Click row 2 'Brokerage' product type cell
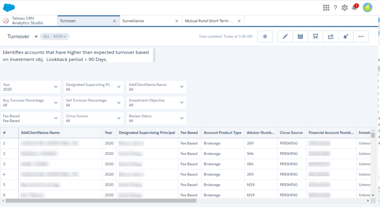 (223, 154)
